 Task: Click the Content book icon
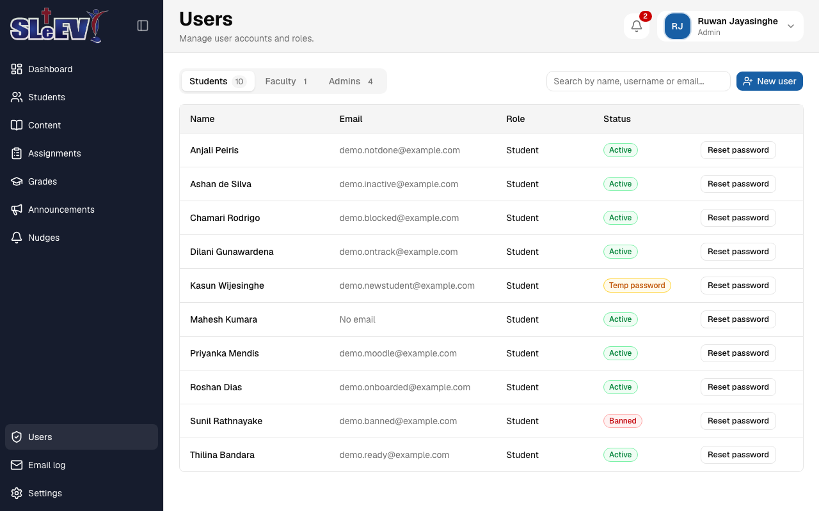tap(17, 125)
